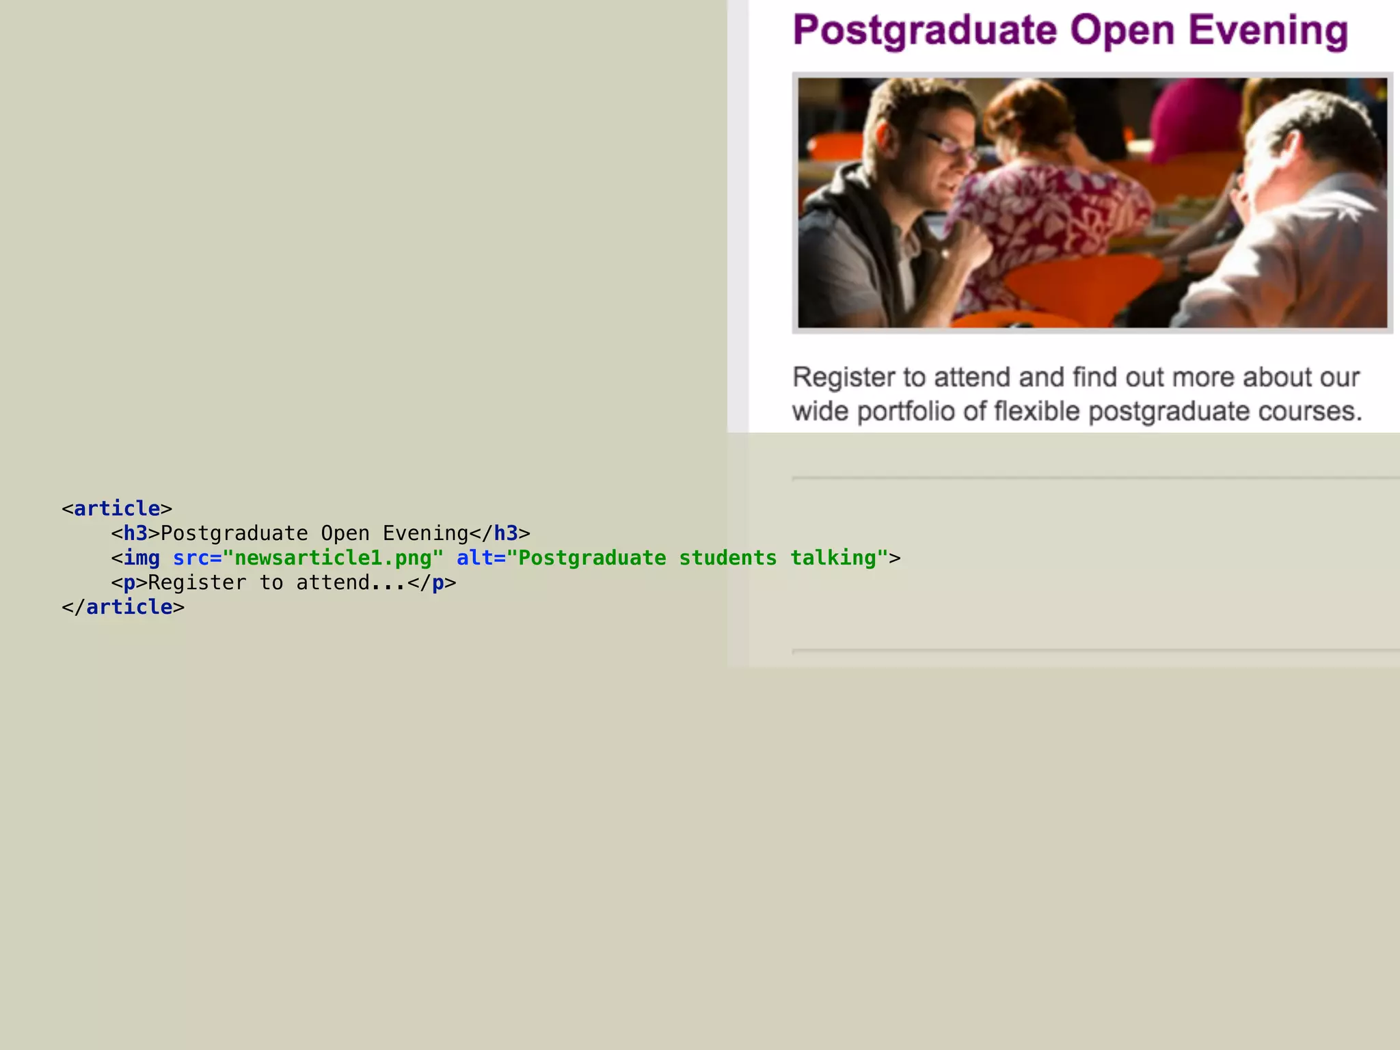Click the closing h3 tag in code
The image size is (1400, 1050).
pos(500,533)
